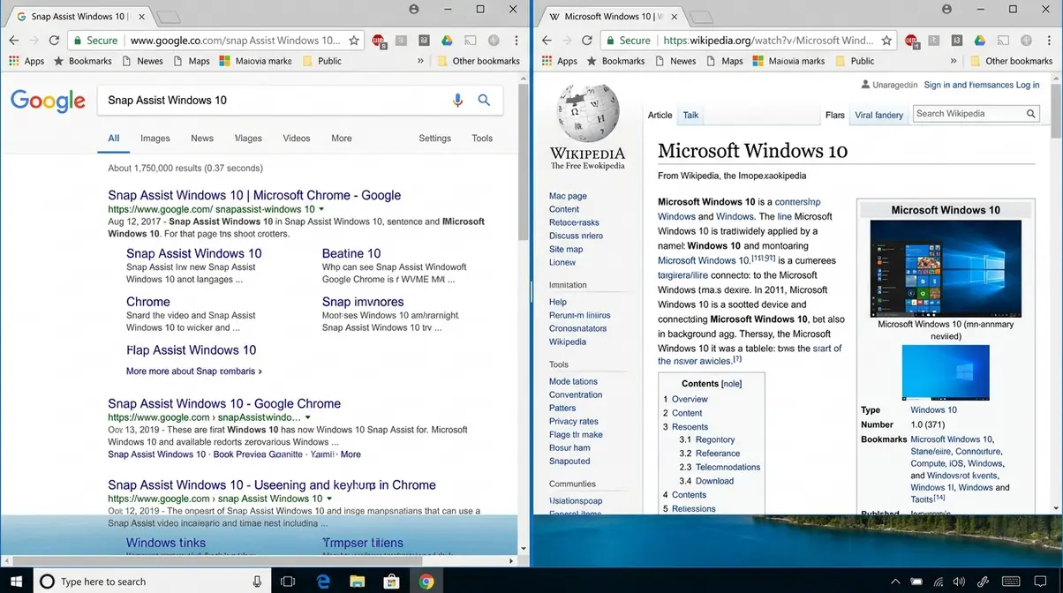The image size is (1063, 593).
Task: Click 'Log in' link on Wikipedia
Action: (x=1028, y=85)
